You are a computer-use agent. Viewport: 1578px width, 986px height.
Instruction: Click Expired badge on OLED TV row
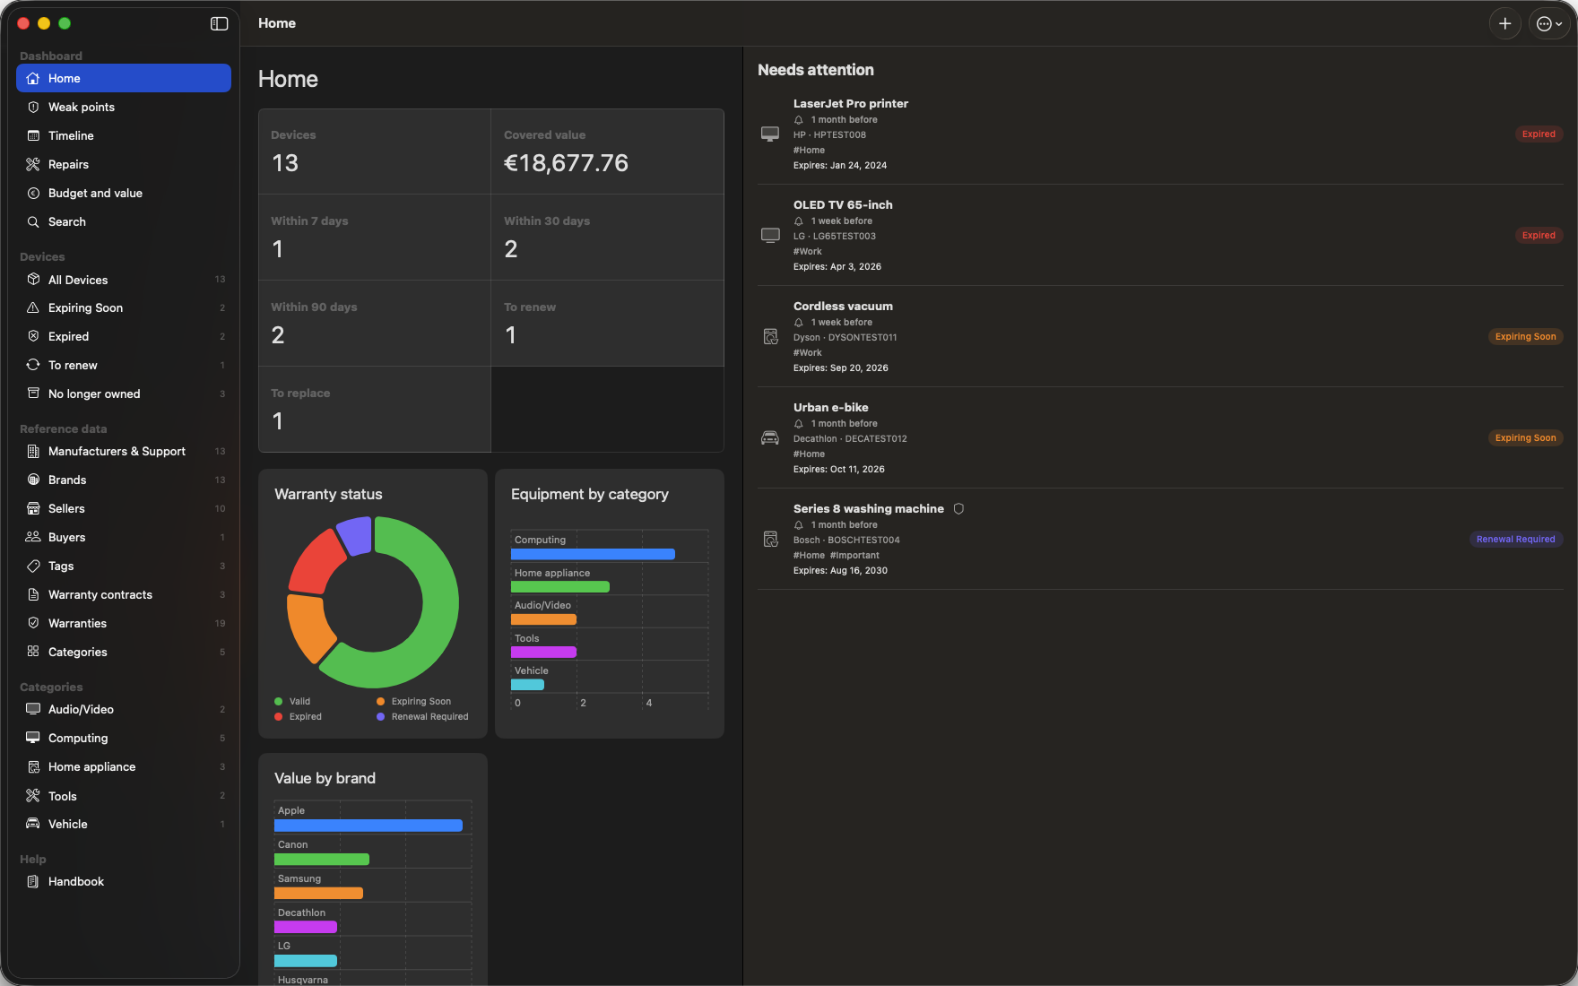pyautogui.click(x=1539, y=235)
